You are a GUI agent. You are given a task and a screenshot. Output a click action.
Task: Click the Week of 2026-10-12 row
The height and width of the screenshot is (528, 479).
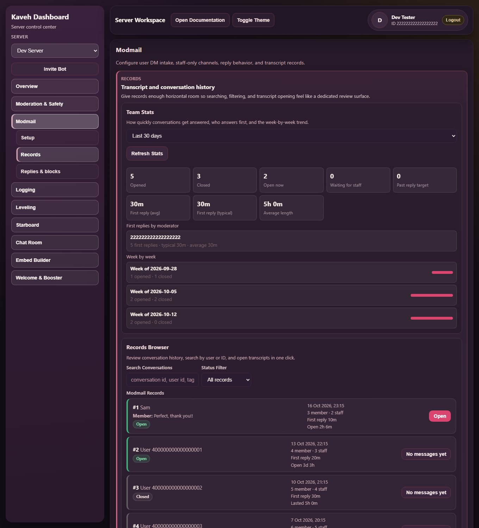(x=291, y=318)
